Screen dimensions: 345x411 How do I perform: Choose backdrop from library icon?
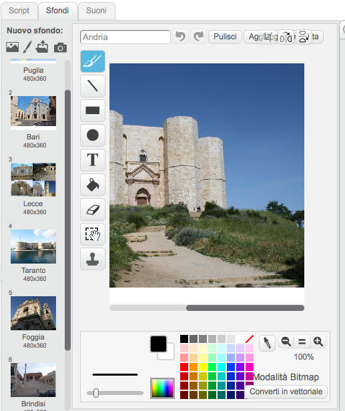tap(12, 47)
